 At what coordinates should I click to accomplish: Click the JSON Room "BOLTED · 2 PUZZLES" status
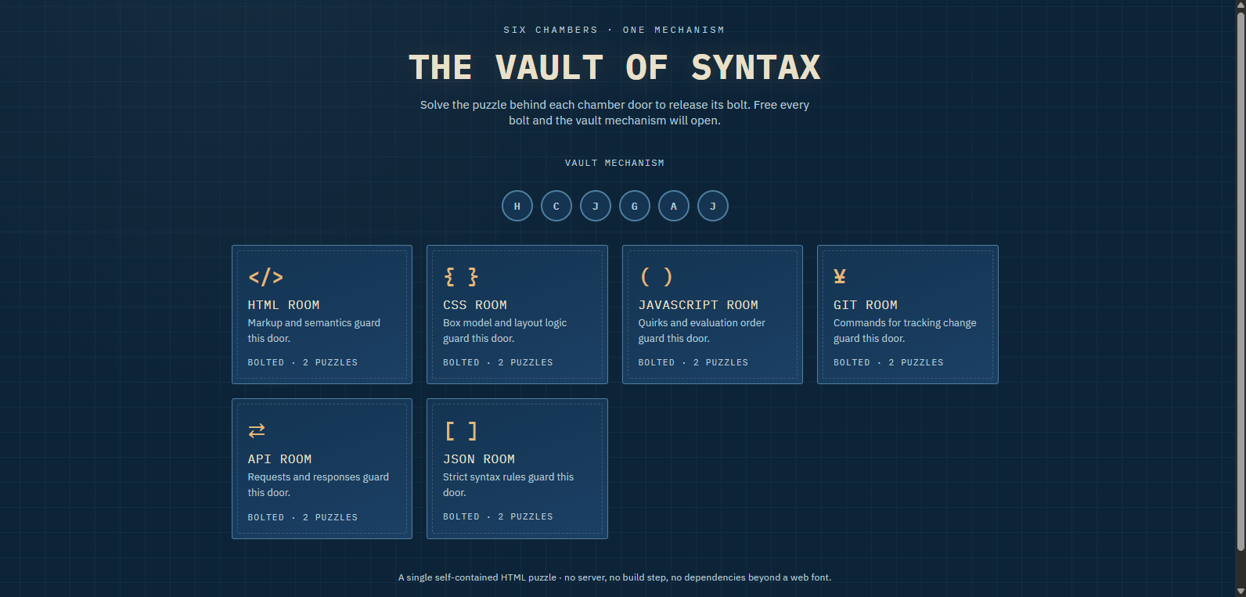pos(498,516)
